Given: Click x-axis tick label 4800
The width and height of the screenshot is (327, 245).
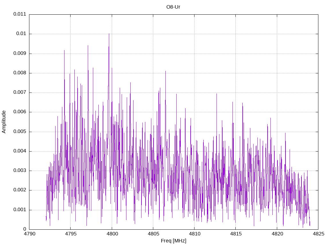Looking at the screenshot, I should [112, 234].
